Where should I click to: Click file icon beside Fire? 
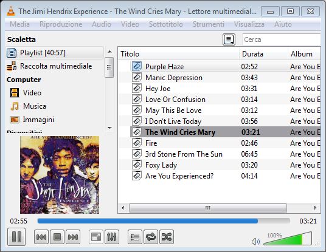coord(137,143)
